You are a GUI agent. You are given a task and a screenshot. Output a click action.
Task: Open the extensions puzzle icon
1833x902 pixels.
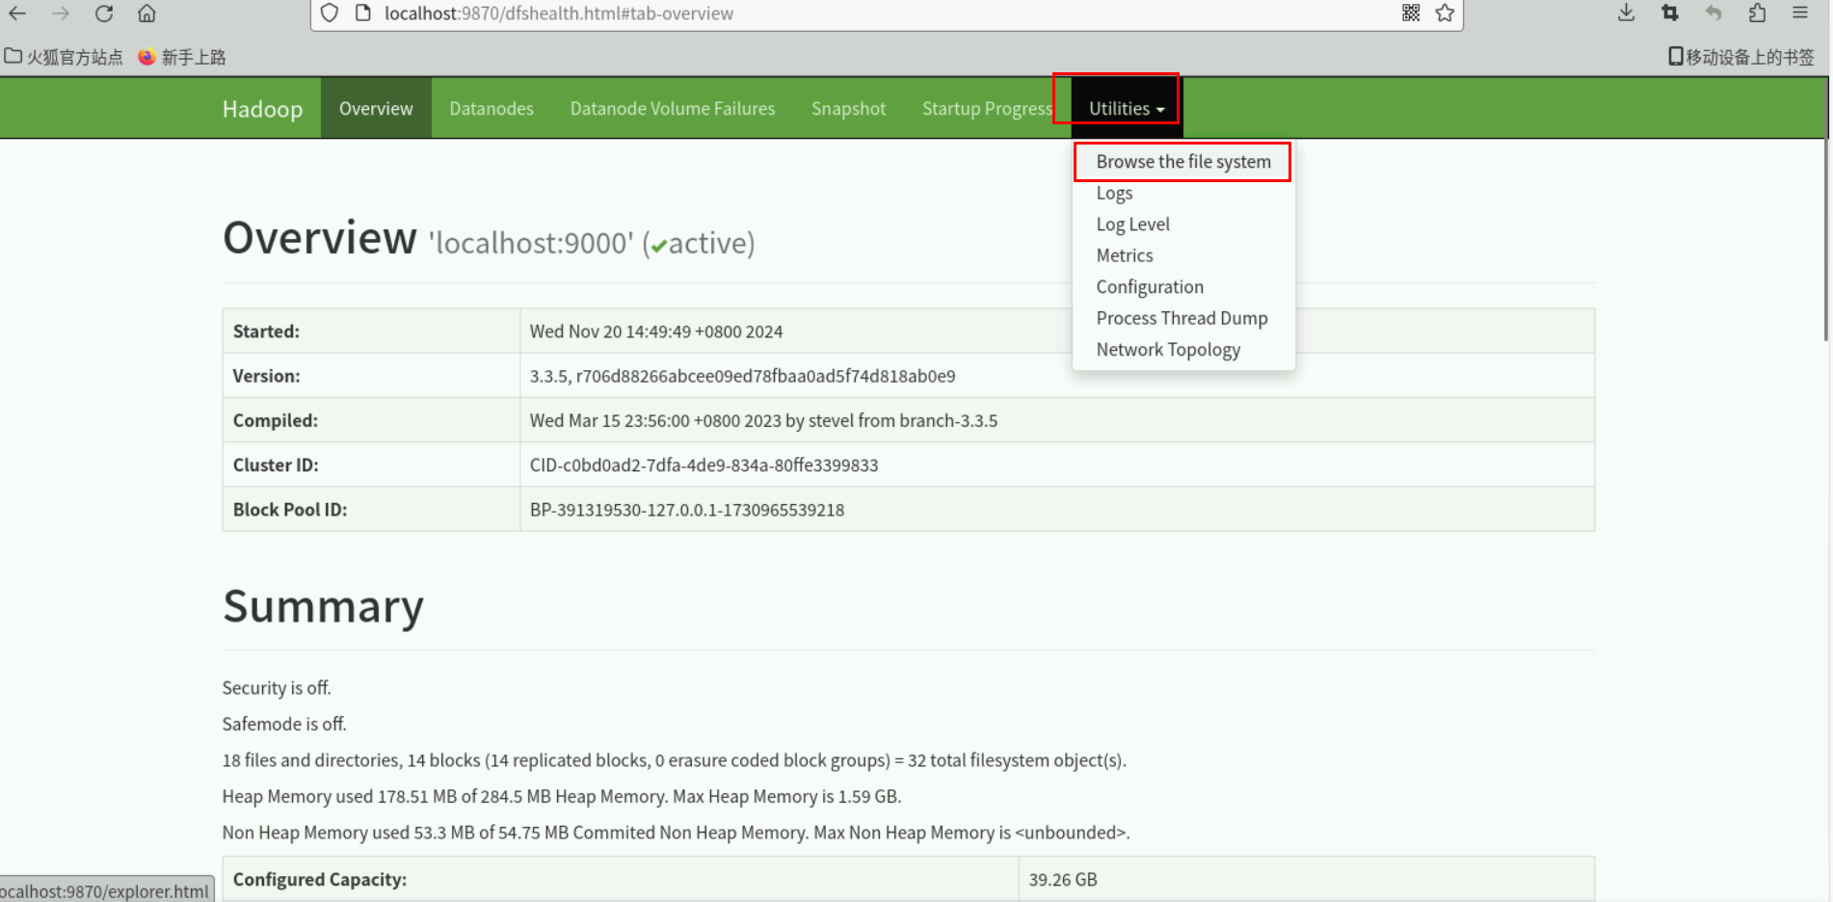(1757, 13)
